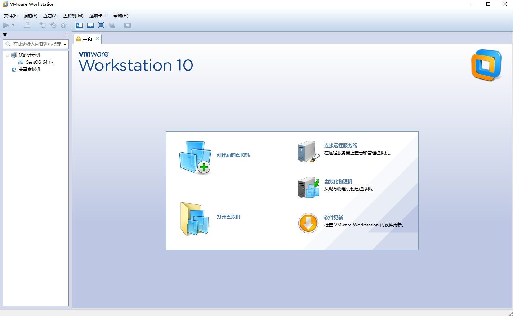Open the 查看(V) menu

click(x=50, y=16)
